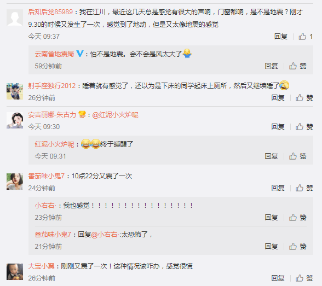The width and height of the screenshot is (322, 286).
Task: Like 红泥小火炉呢's reply about waking up
Action: 297,156
